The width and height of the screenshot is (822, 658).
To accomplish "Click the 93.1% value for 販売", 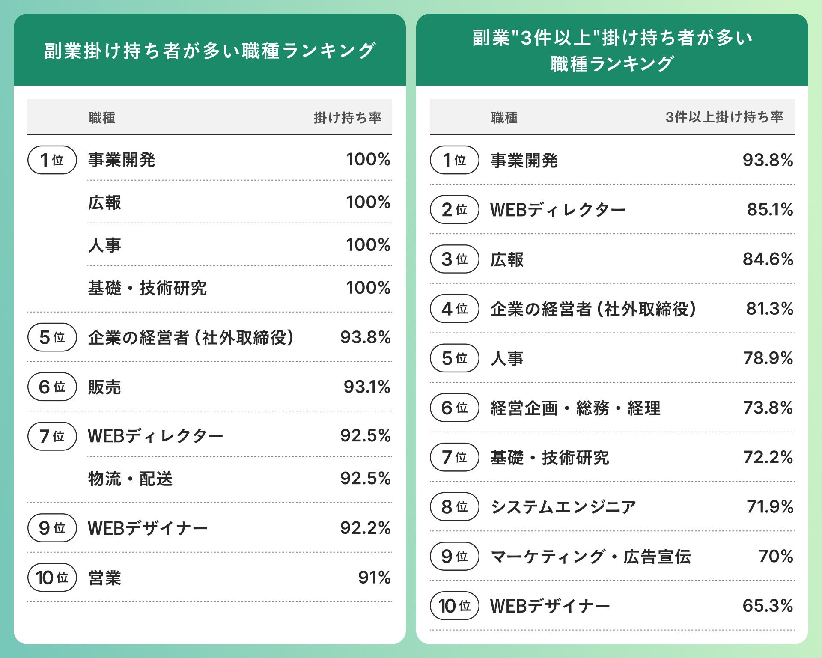I will pos(367,387).
